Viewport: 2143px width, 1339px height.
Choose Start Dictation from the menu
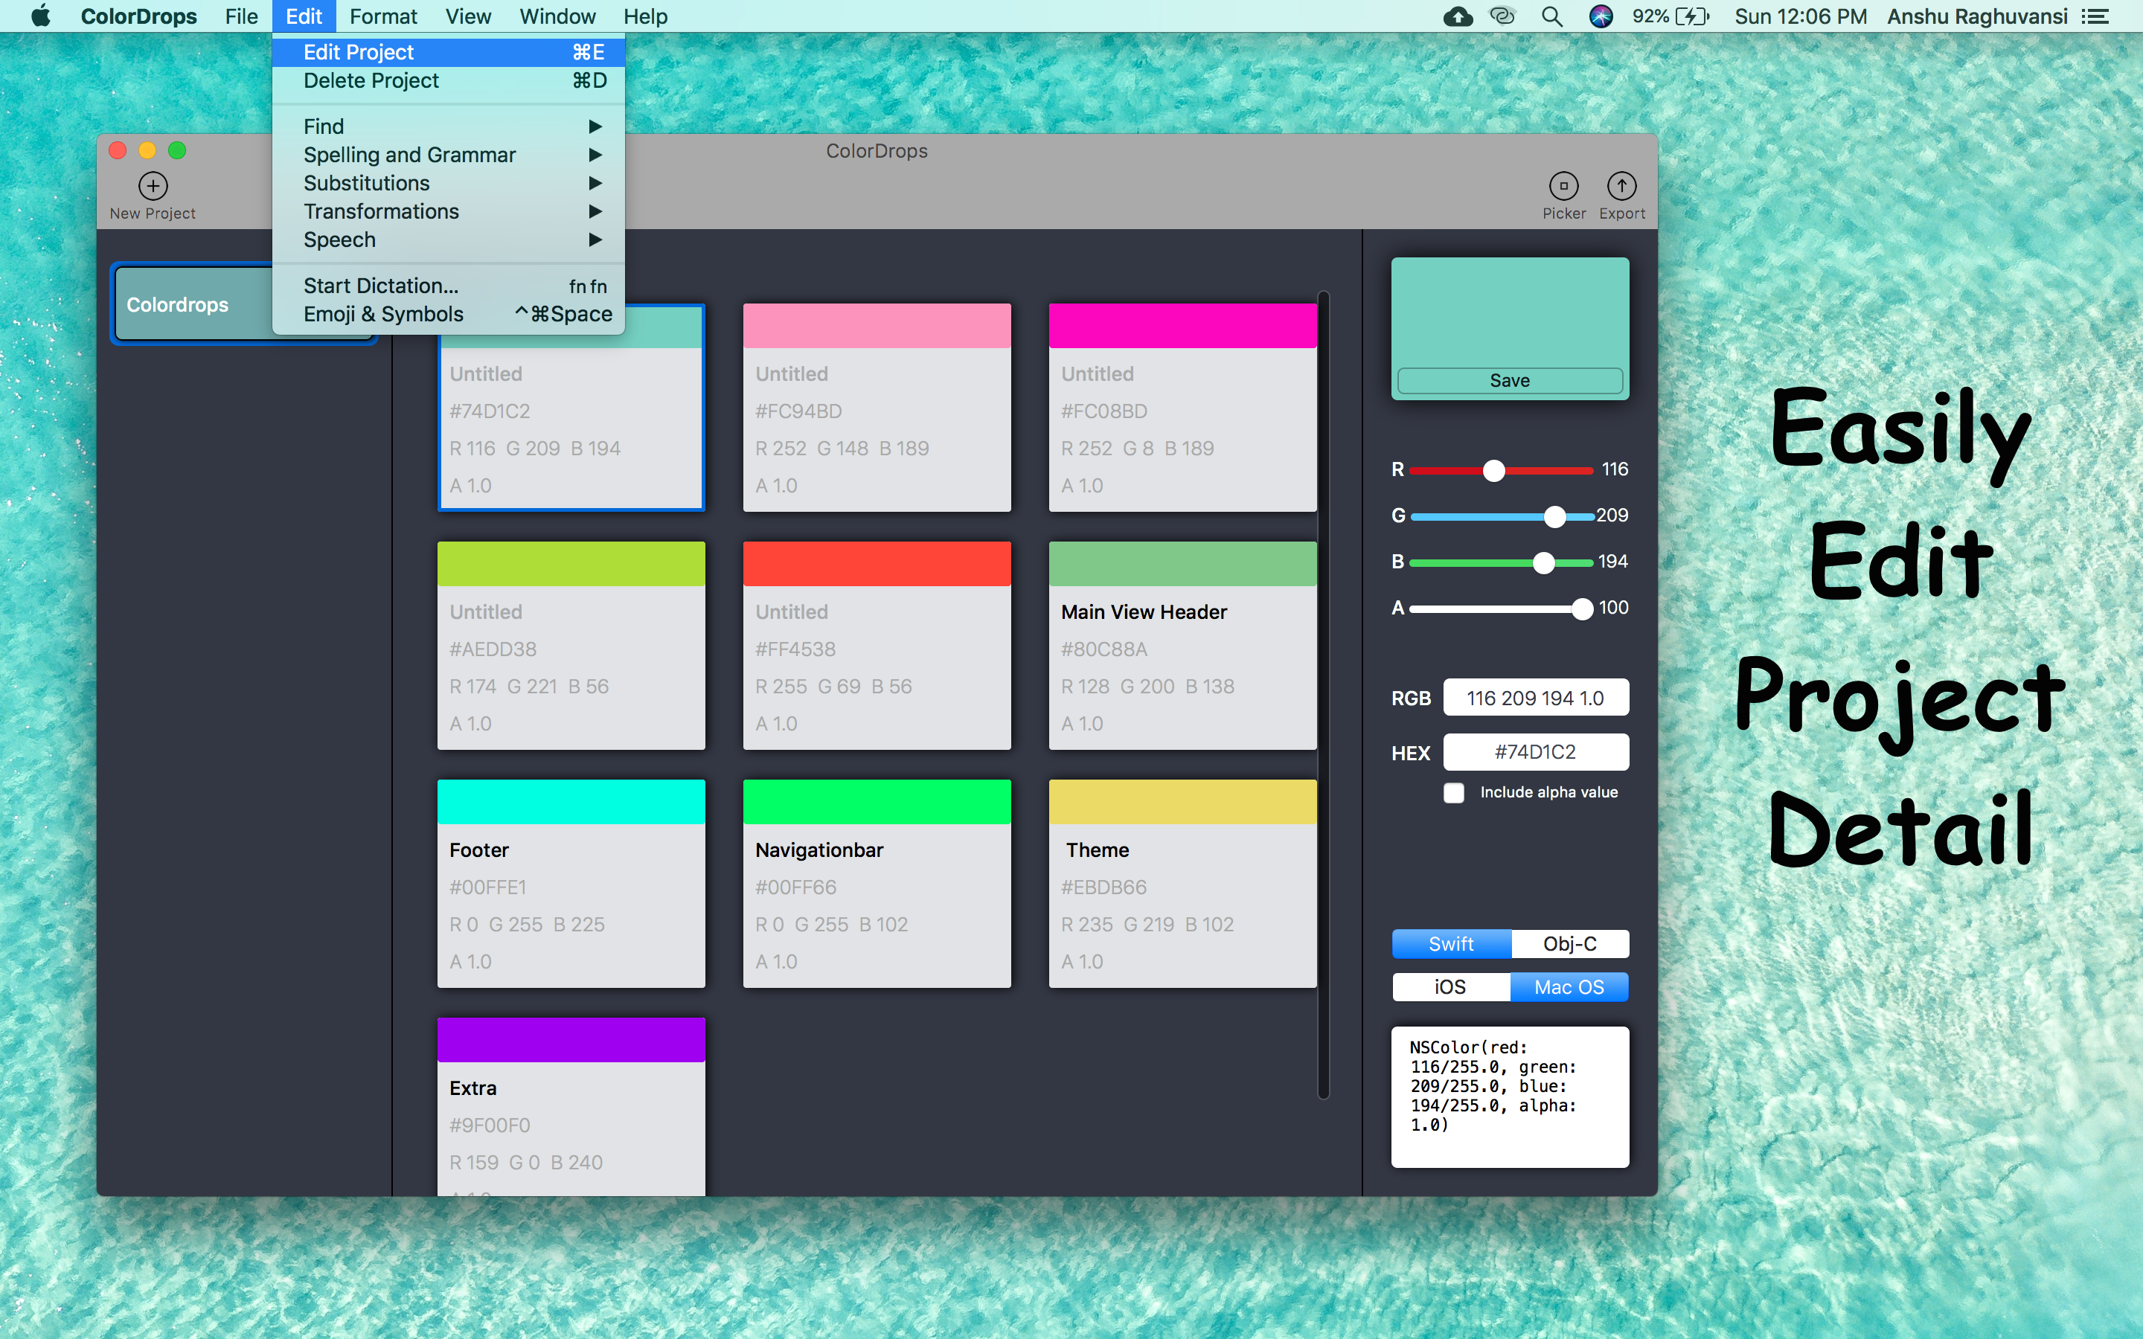coord(381,285)
